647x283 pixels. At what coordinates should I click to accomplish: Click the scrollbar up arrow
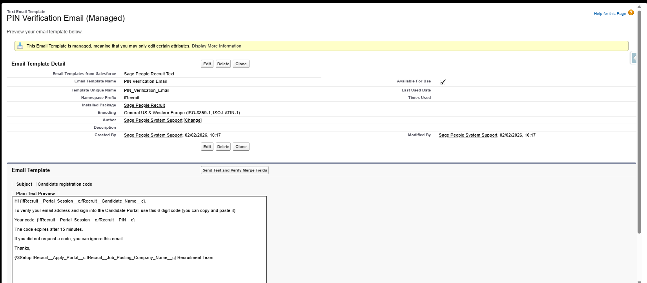click(x=639, y=7)
